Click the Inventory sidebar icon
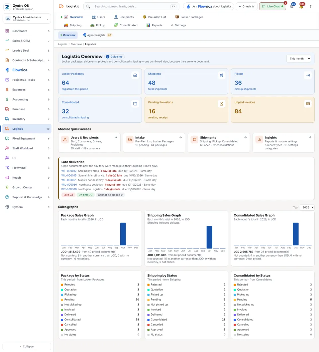Image resolution: width=319 pixels, height=352 pixels. pos(7,119)
